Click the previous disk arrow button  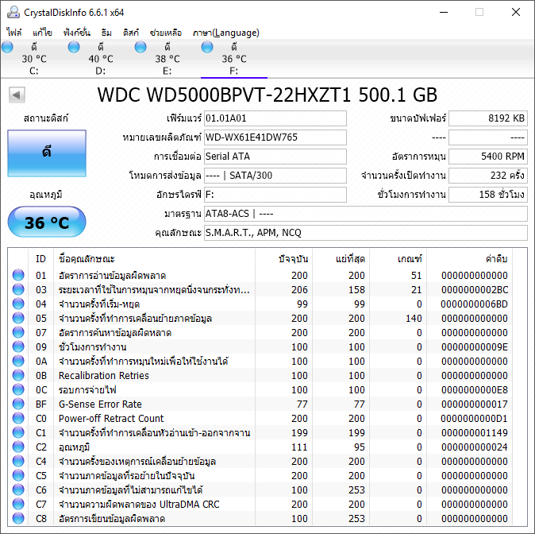17,95
